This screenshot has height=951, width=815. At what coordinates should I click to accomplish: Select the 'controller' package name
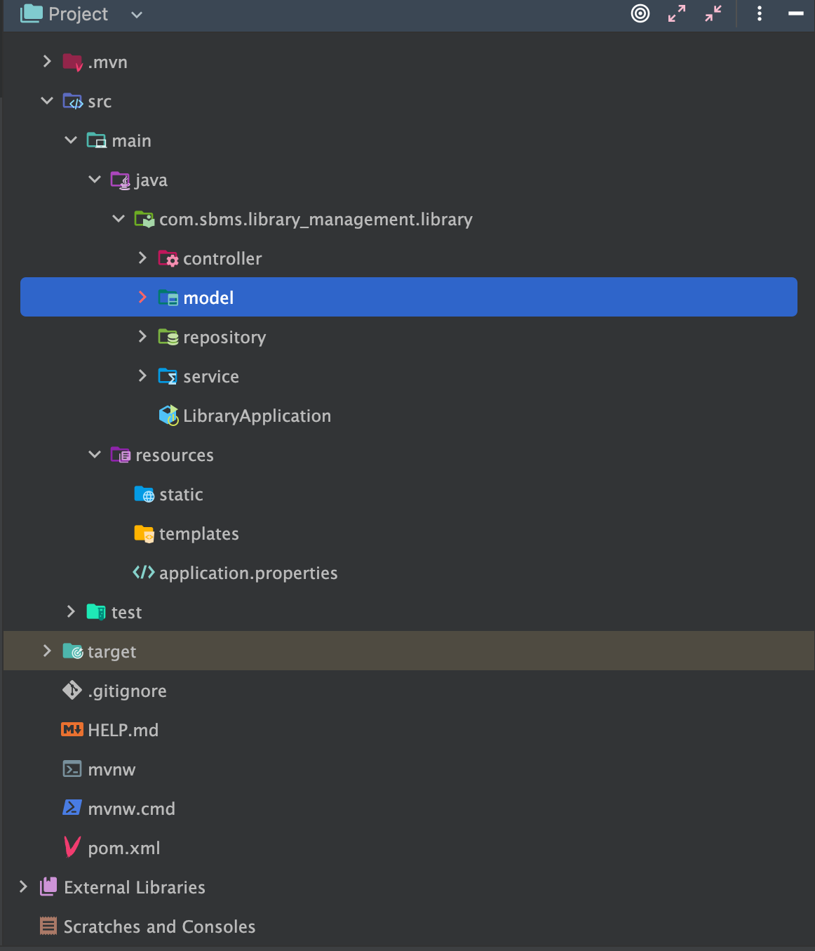coord(222,259)
